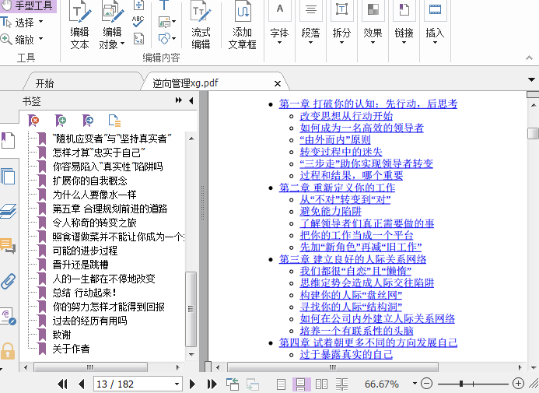Click zoom in plus button on slider

pos(519,384)
